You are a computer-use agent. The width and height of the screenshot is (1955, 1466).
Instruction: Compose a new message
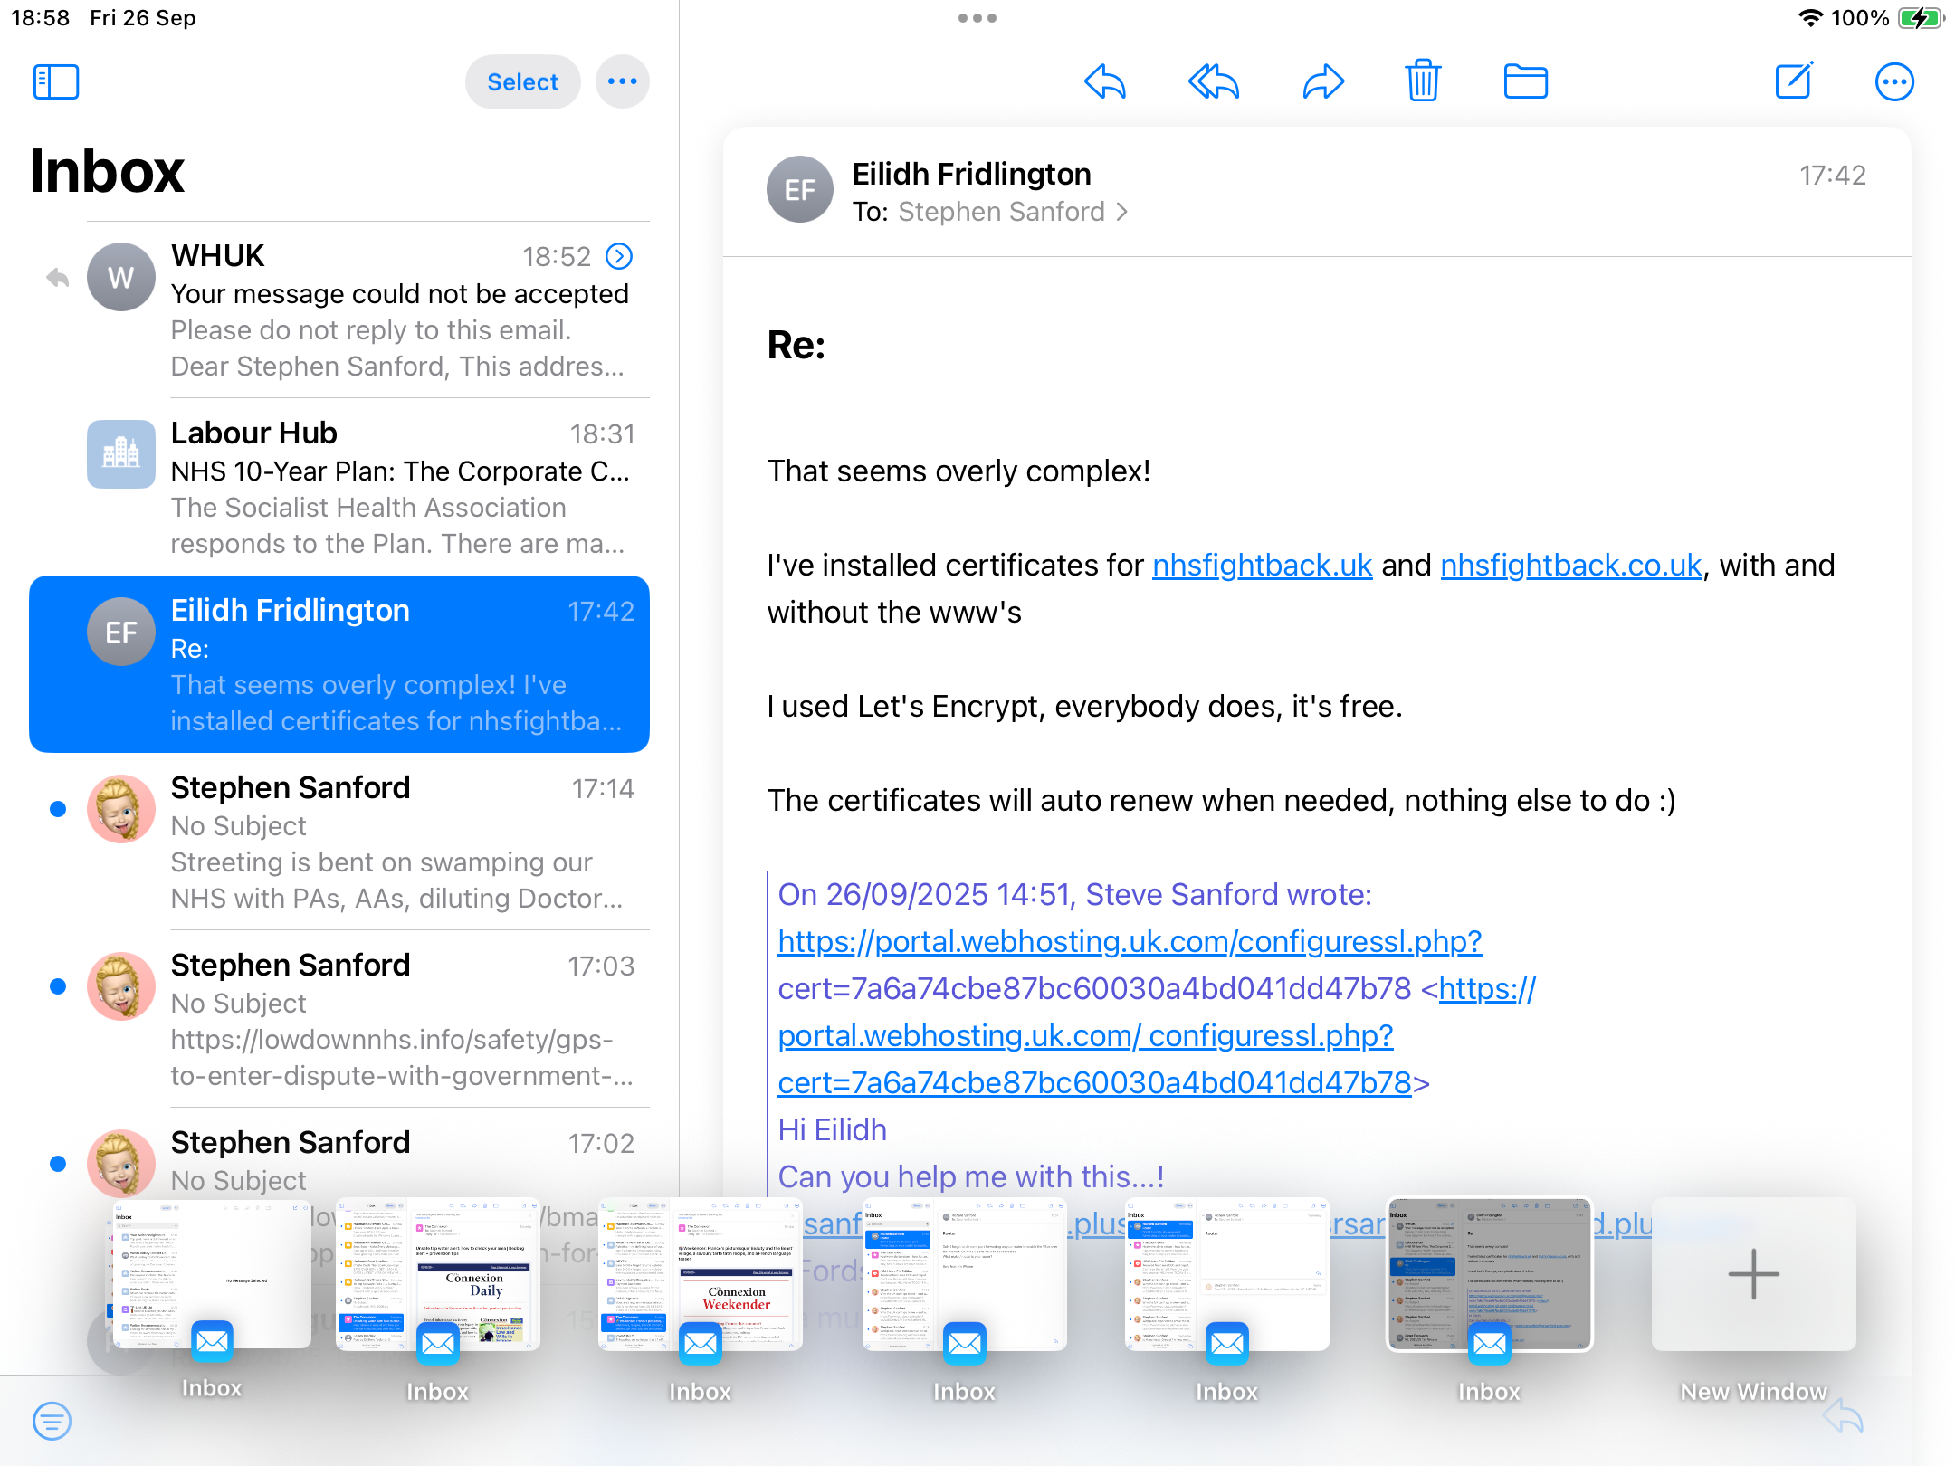click(x=1793, y=82)
